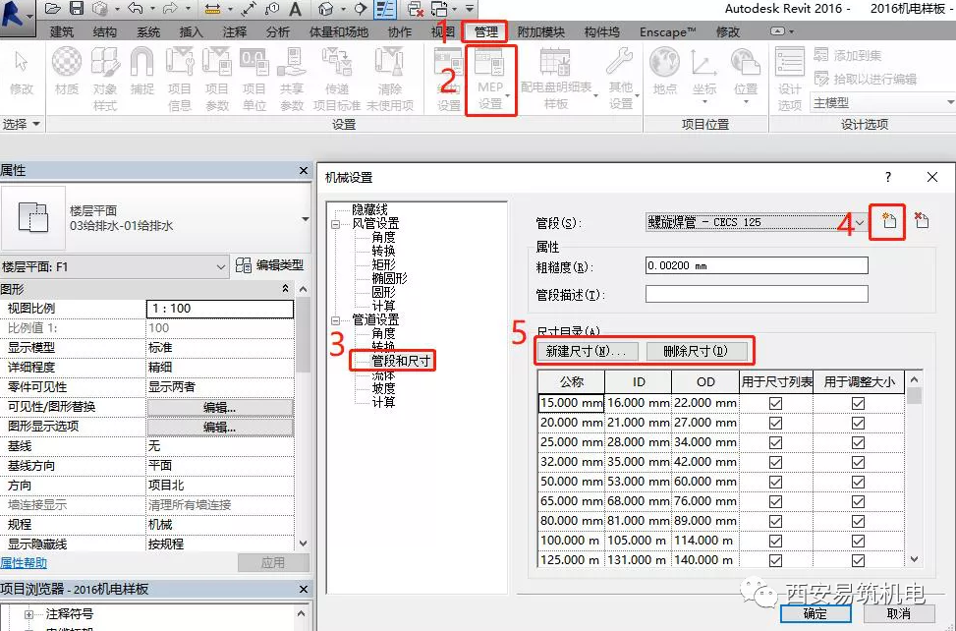Open MEP Settings (MEP设置)
Screen dimensions: 956x631
point(490,80)
